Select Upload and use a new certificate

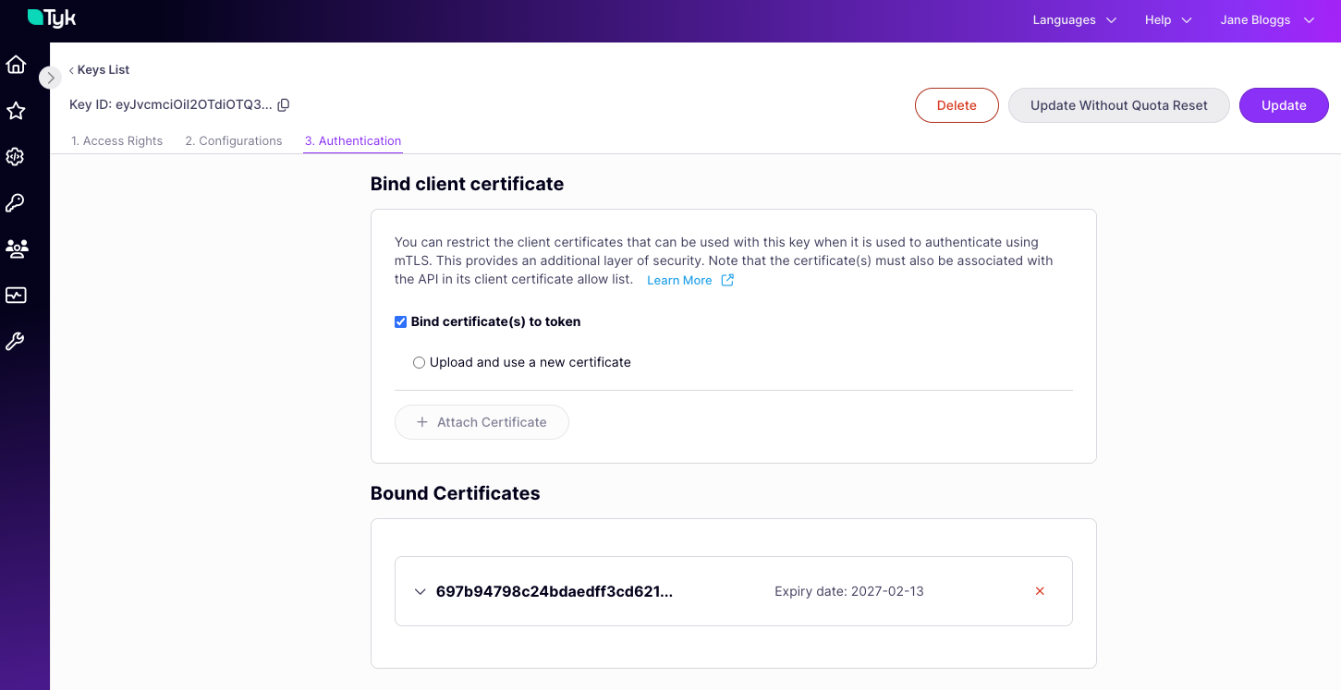point(419,362)
